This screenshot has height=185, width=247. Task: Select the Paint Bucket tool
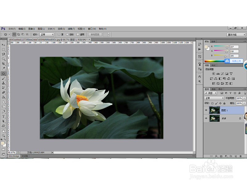click(x=3, y=97)
